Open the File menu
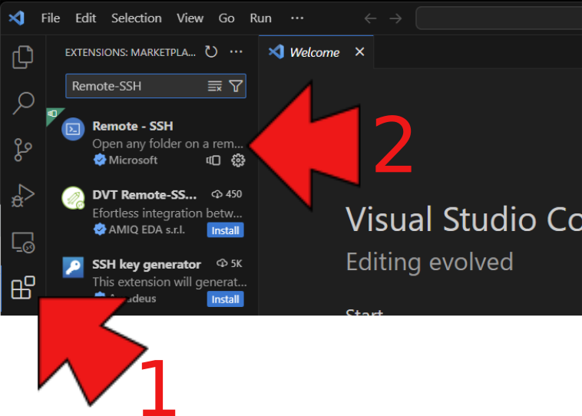Image resolution: width=582 pixels, height=416 pixels. point(50,18)
